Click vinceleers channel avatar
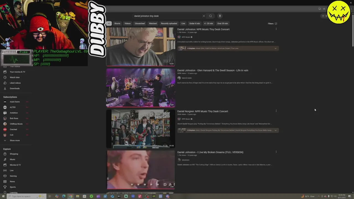354x199 pixels. [179, 160]
